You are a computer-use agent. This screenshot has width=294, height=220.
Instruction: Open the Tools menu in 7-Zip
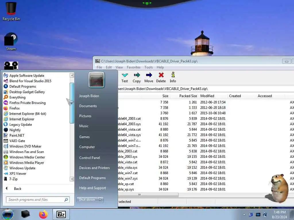(x=148, y=67)
